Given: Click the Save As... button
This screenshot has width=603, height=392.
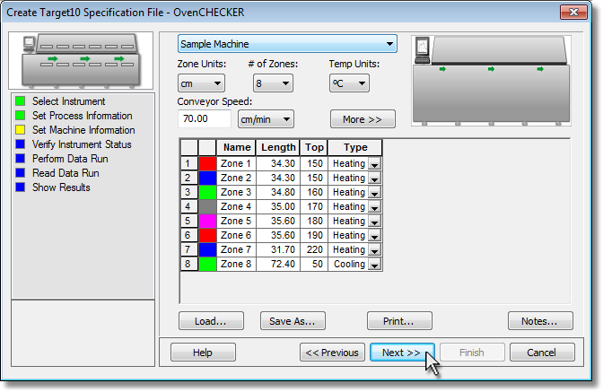Looking at the screenshot, I should point(293,321).
